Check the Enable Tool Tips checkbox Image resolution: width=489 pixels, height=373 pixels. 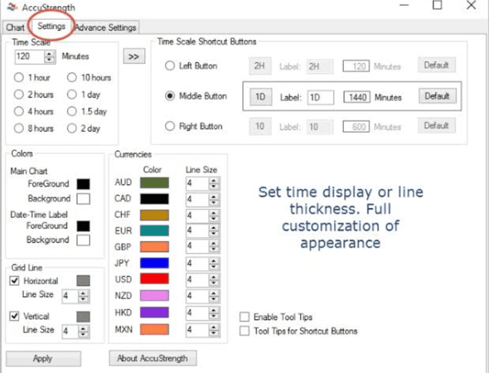point(244,317)
